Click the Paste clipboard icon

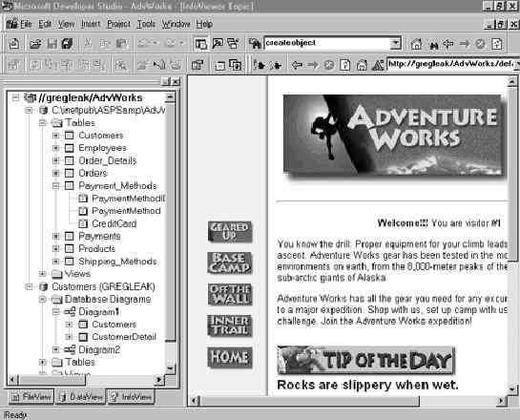122,44
